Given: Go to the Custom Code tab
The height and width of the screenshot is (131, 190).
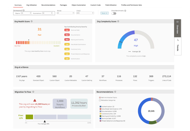Looking at the screenshot, I should pyautogui.click(x=95, y=5).
